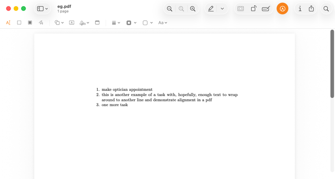The width and height of the screenshot is (335, 179).
Task: Select the rectangular selection tool
Action: tap(19, 23)
